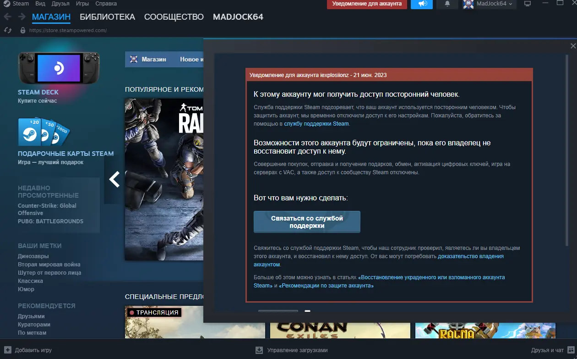Go back with the left arrow navigation icon
The height and width of the screenshot is (359, 577).
(7, 17)
